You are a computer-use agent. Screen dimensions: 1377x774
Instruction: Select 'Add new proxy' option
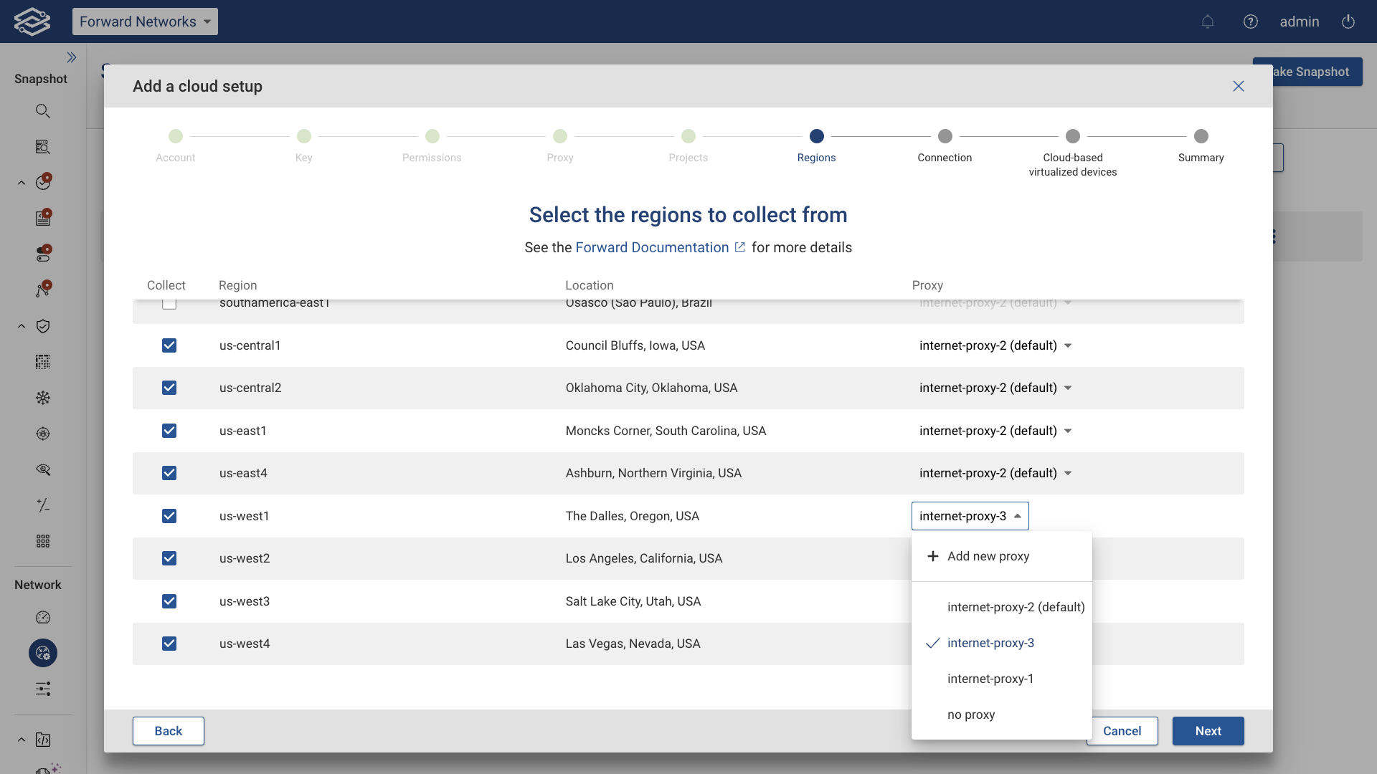tap(988, 556)
